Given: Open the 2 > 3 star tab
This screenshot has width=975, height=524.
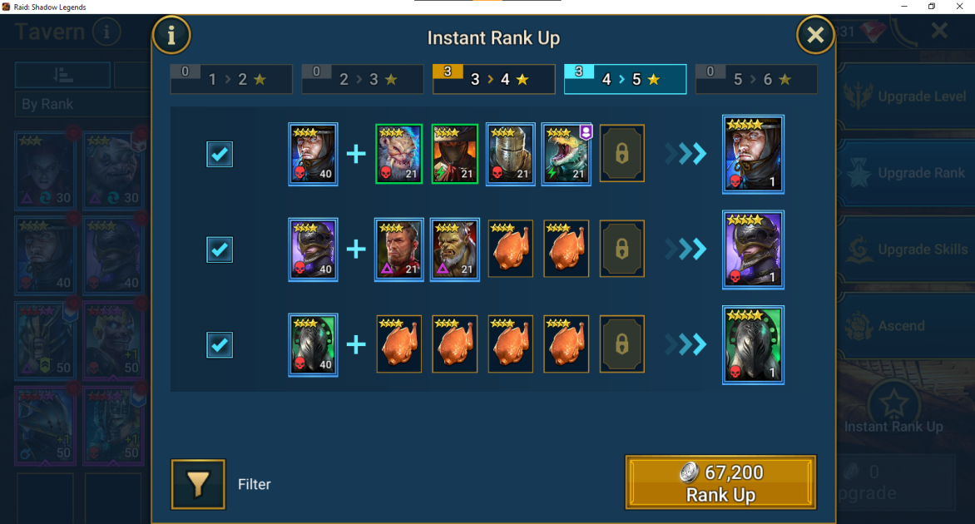Looking at the screenshot, I should 363,79.
